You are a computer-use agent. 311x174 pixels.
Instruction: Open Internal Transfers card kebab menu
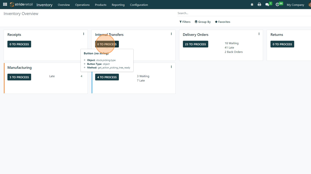171,34
